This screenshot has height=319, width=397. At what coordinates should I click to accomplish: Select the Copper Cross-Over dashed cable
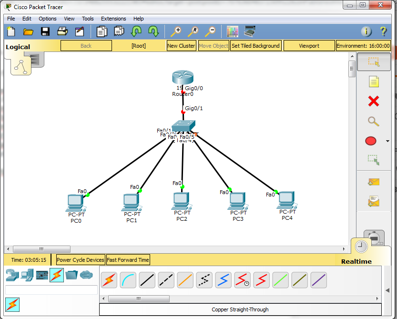click(166, 280)
